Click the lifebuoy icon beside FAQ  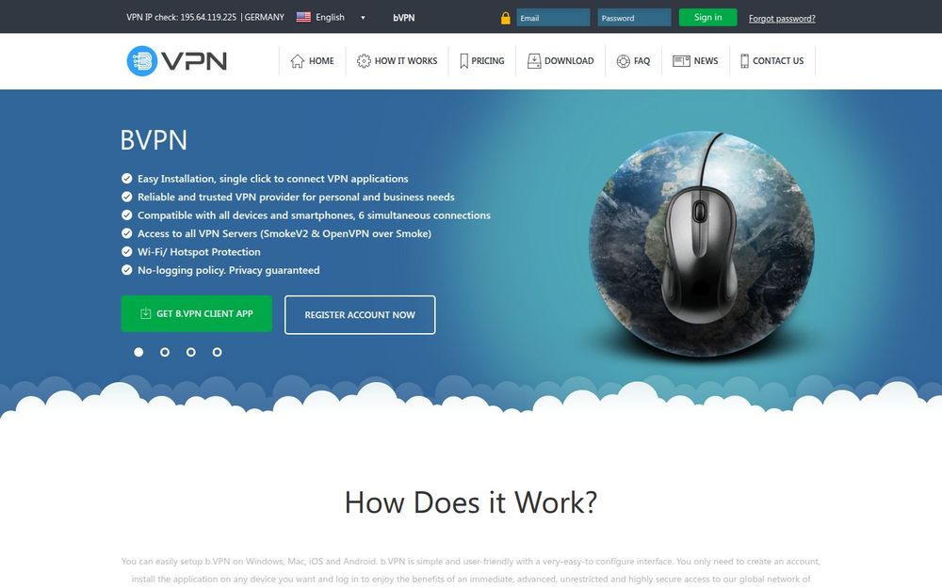click(623, 60)
